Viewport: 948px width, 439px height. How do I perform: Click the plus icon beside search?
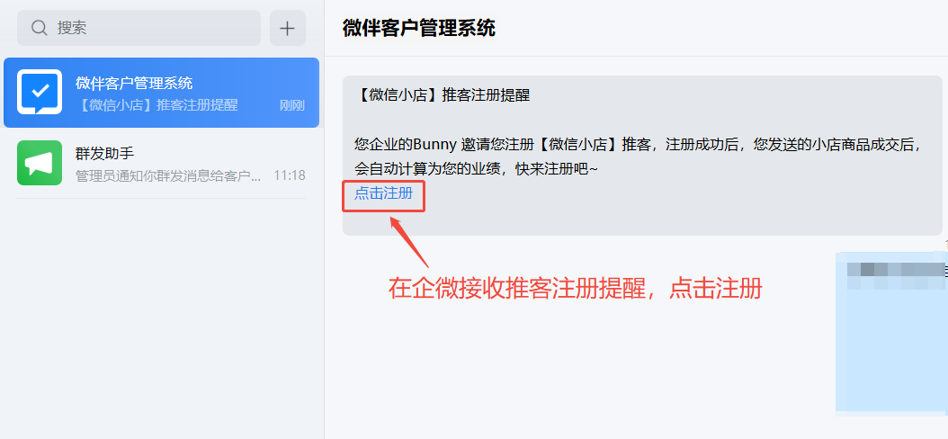(287, 28)
